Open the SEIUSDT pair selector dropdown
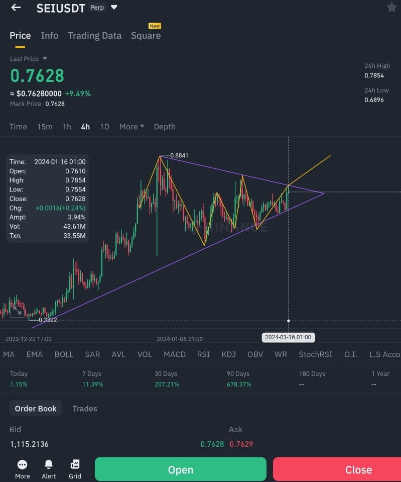 (114, 8)
